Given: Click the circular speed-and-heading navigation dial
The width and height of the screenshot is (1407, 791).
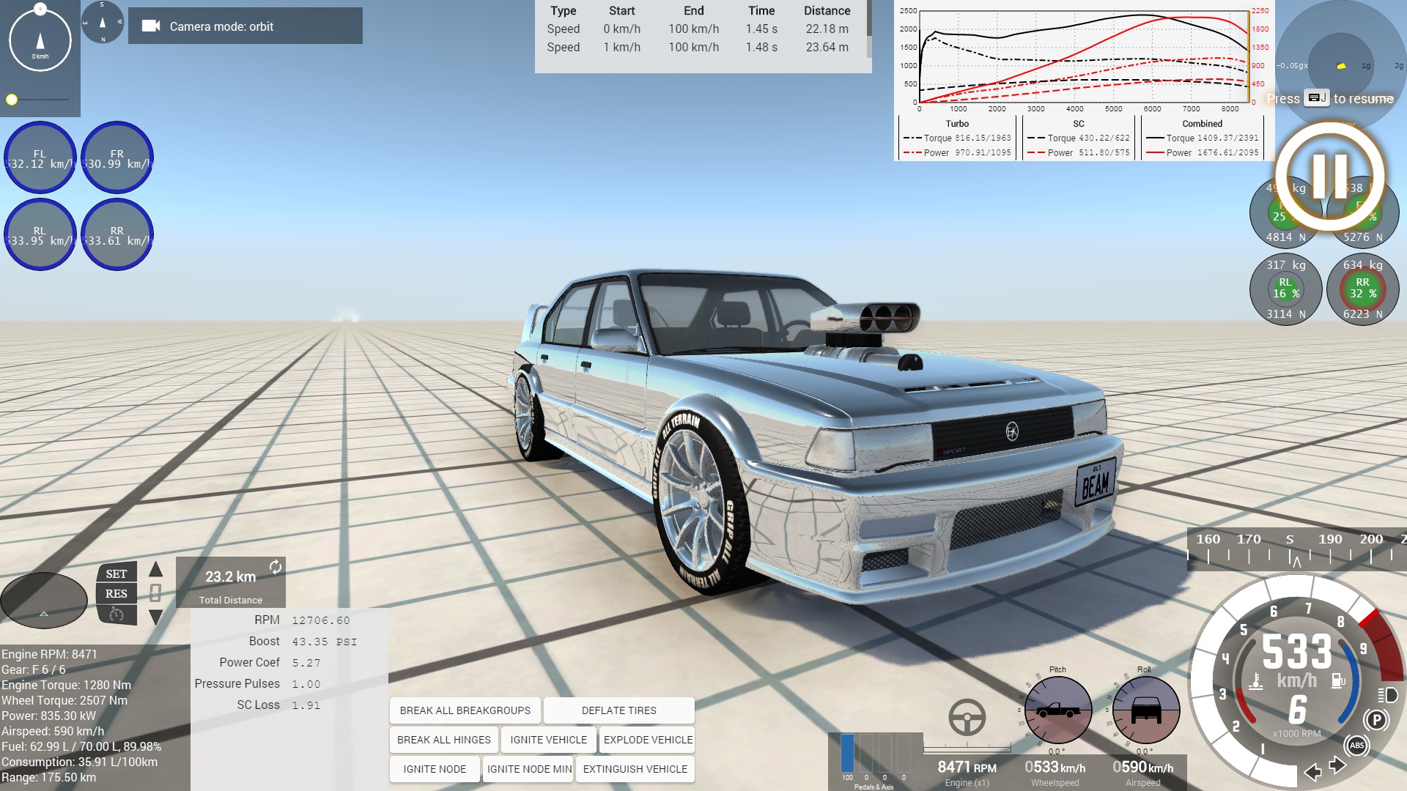Looking at the screenshot, I should click(x=40, y=40).
